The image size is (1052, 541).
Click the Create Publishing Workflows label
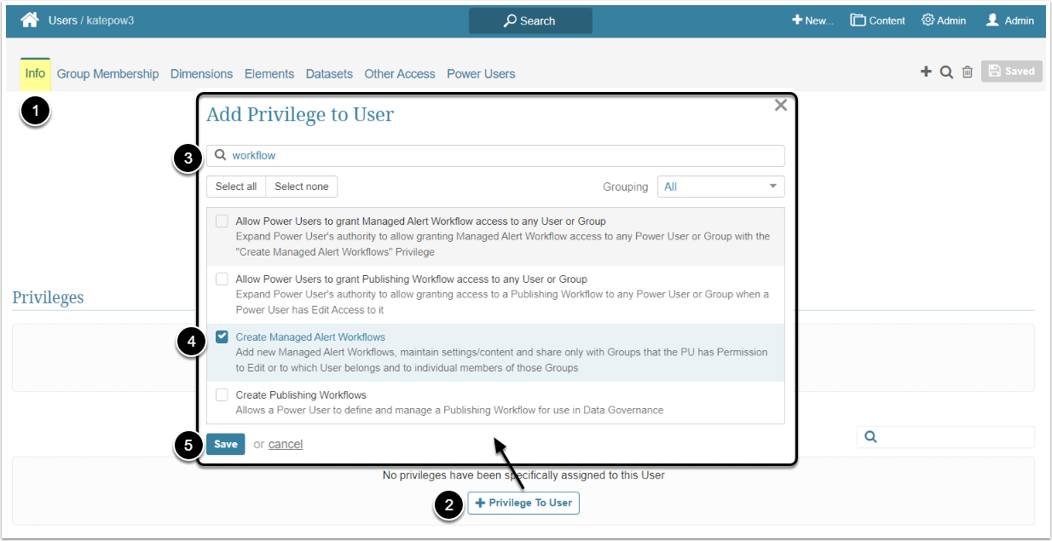tap(301, 394)
